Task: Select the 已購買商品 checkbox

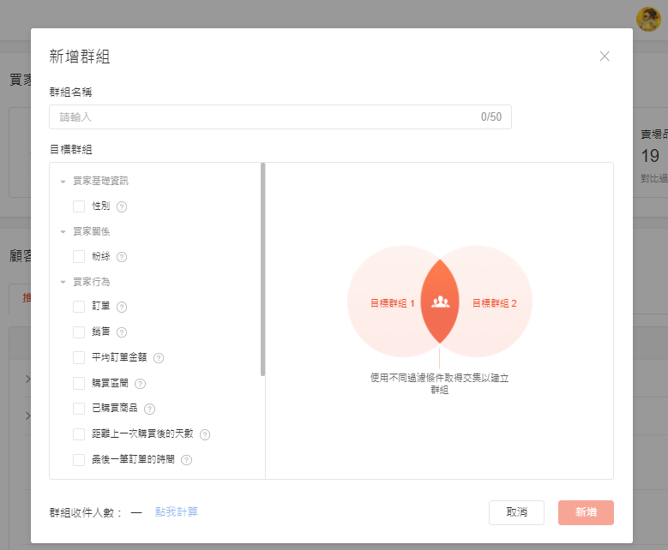Action: [79, 409]
